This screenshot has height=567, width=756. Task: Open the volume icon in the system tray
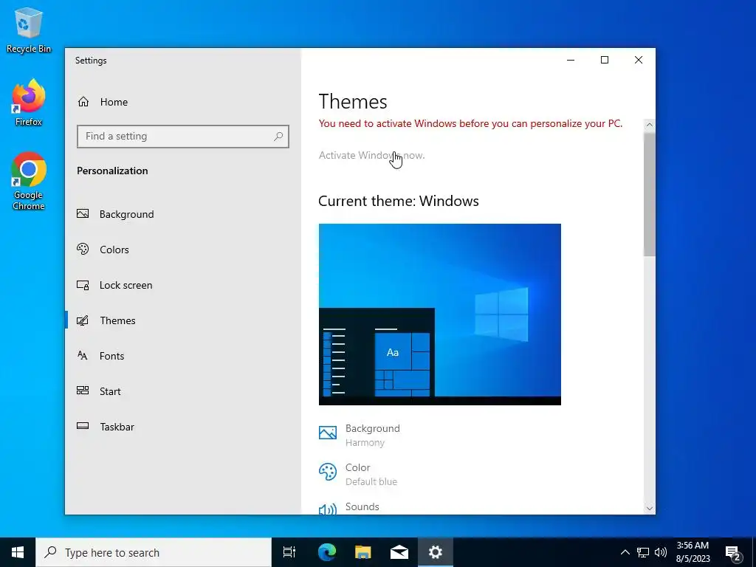(661, 552)
